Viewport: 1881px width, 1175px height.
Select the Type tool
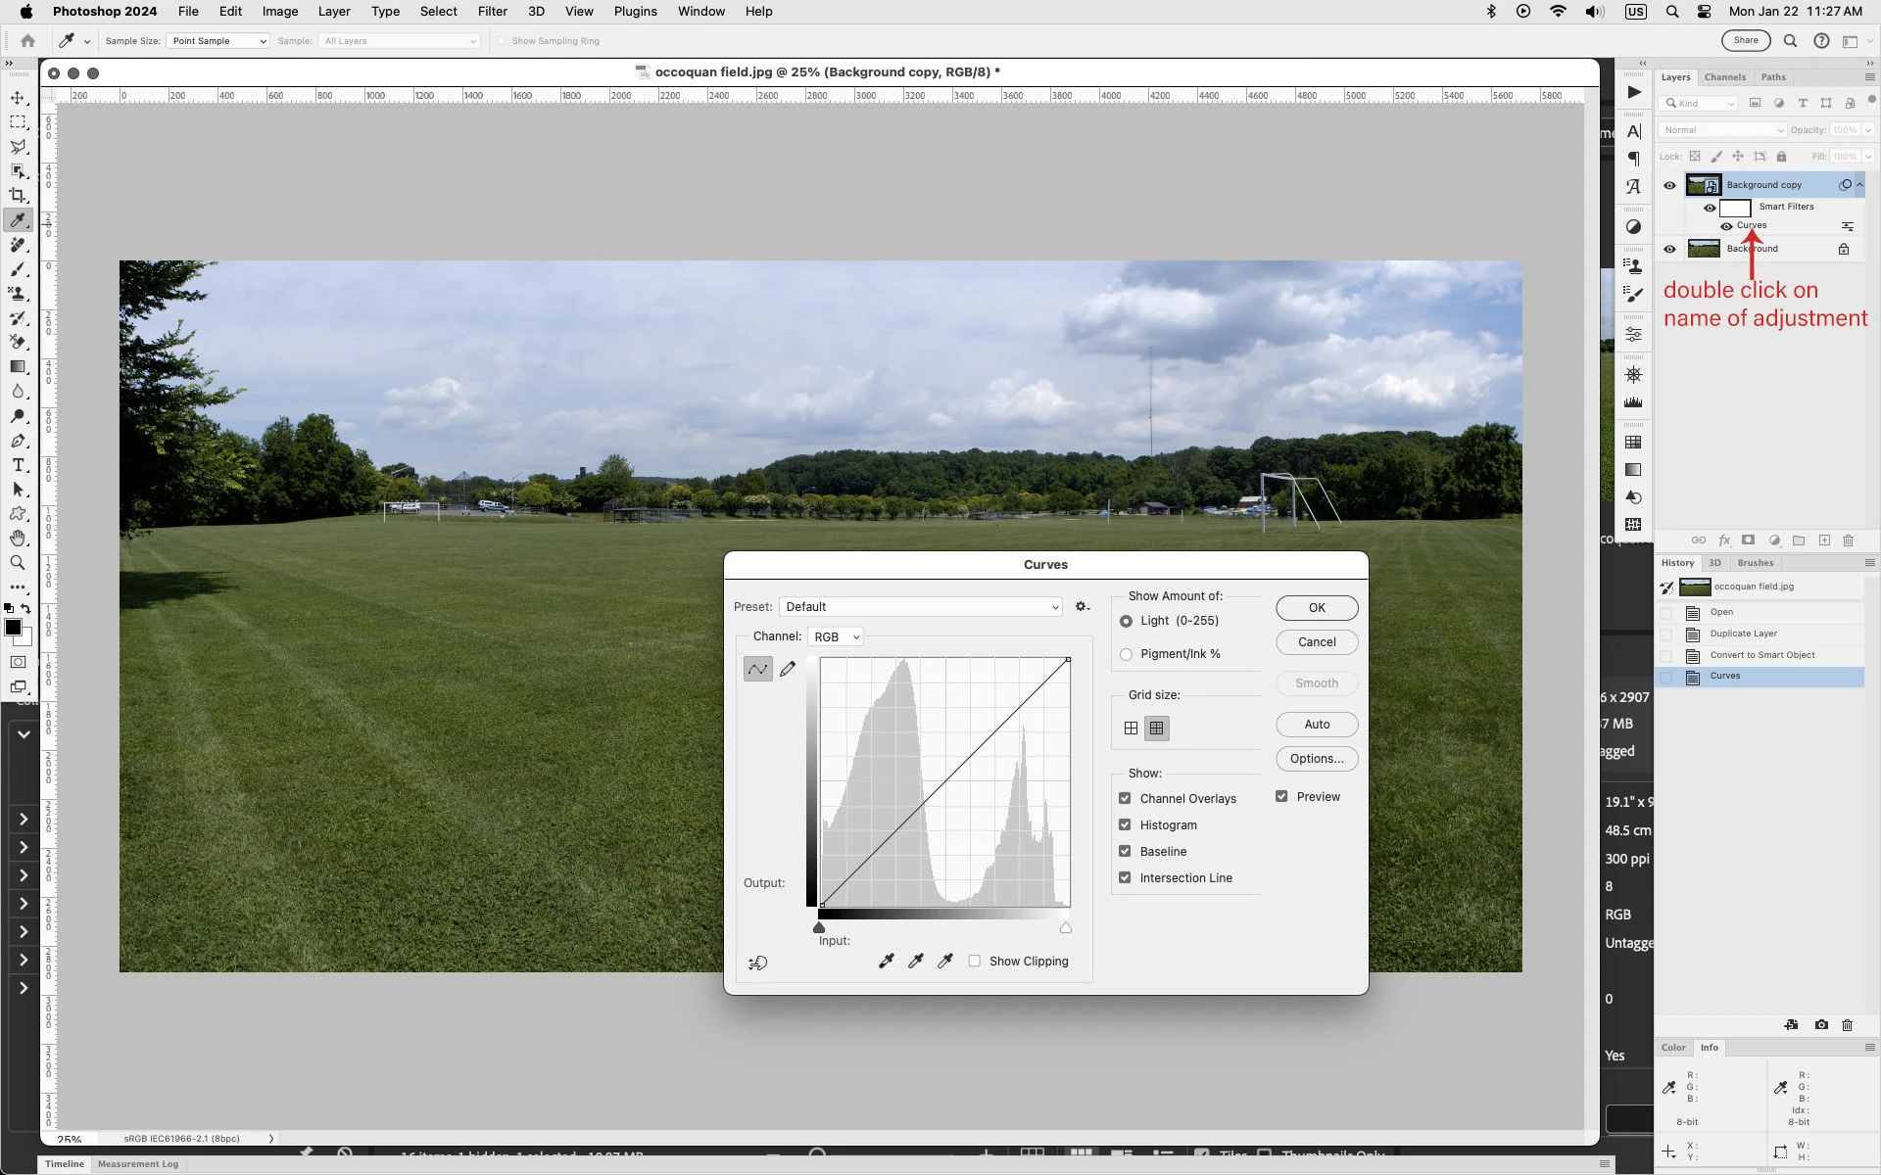tap(18, 465)
